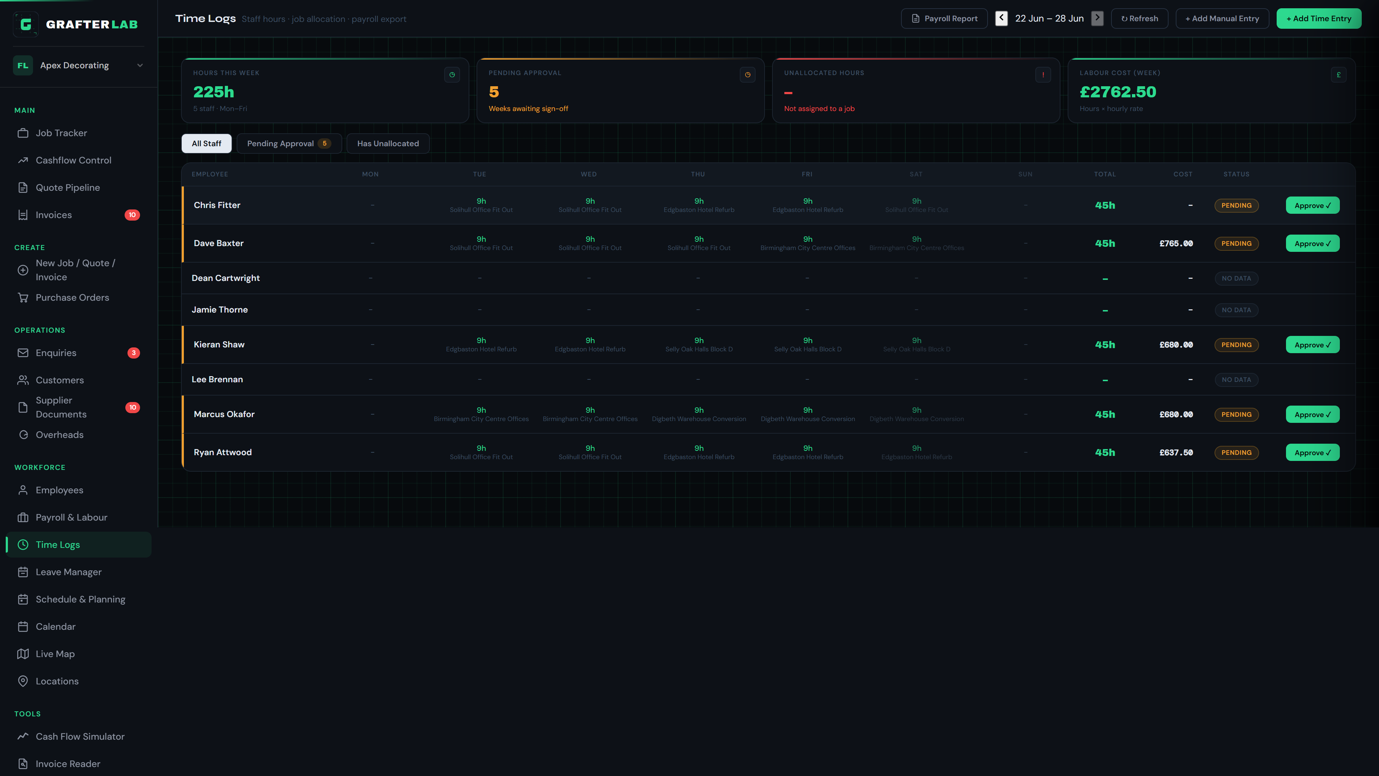Click the Add Time Entry button
This screenshot has height=776, width=1379.
[1319, 18]
